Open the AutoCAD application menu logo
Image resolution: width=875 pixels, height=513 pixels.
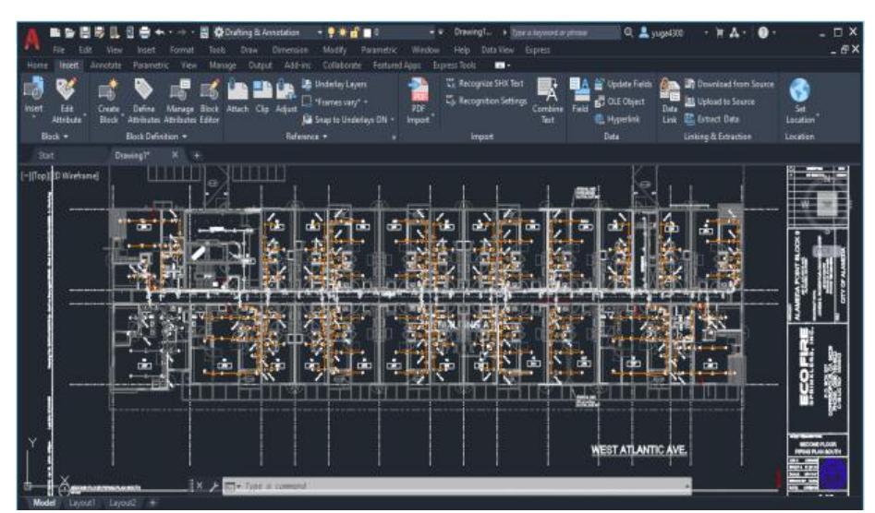coord(31,39)
